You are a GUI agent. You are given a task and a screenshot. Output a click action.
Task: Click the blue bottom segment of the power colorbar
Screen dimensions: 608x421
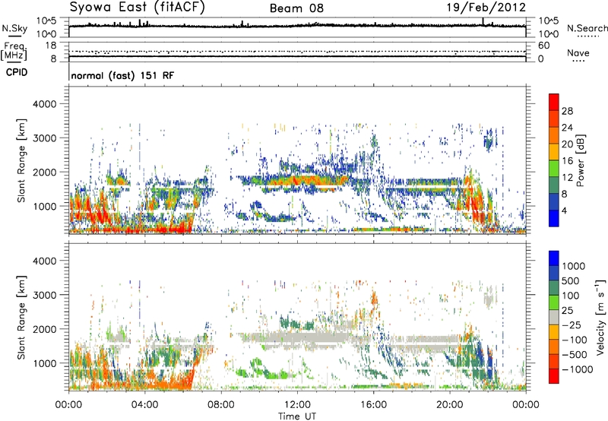[554, 218]
